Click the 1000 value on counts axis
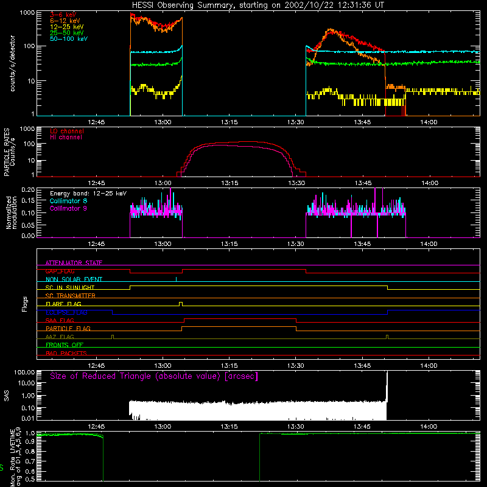Screen dimensions: 487x487 (x=27, y=13)
